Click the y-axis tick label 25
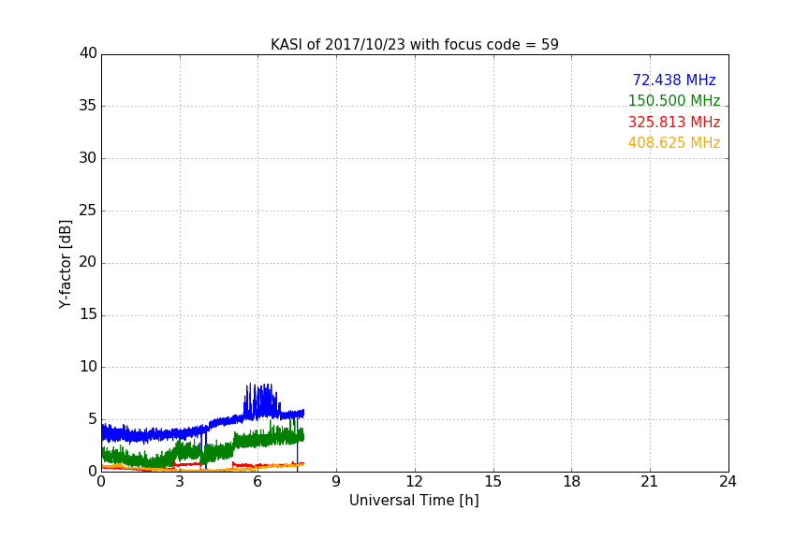Image resolution: width=809 pixels, height=539 pixels. coord(88,211)
